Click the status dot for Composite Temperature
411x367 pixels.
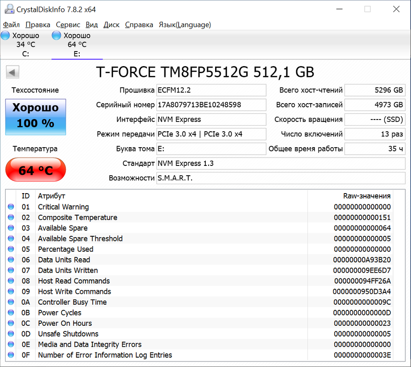pos(11,217)
